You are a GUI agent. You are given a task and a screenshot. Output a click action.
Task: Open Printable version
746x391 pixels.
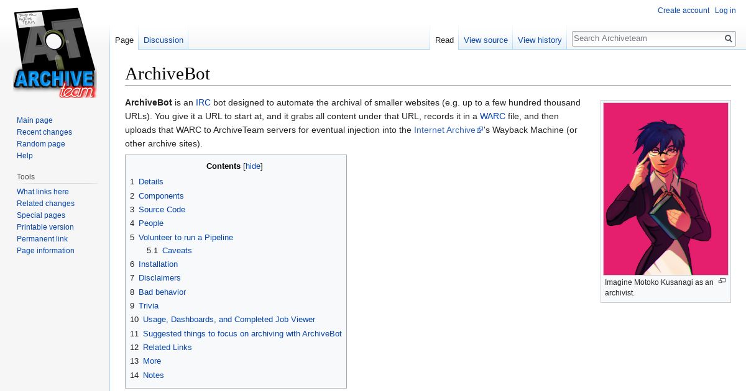click(45, 227)
